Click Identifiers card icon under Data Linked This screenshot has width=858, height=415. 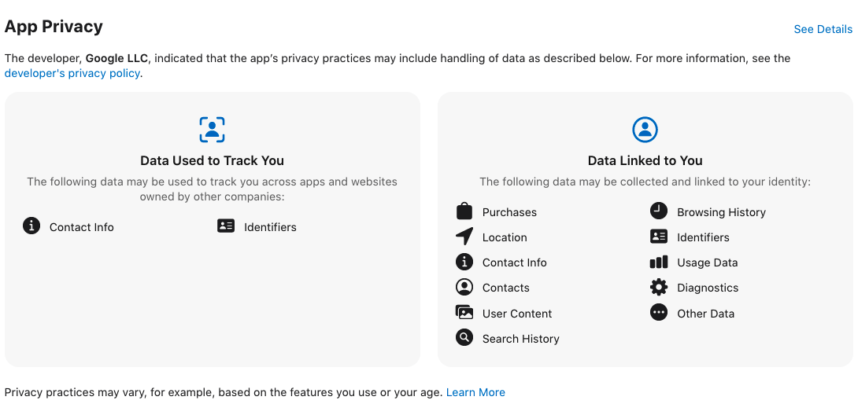point(659,237)
